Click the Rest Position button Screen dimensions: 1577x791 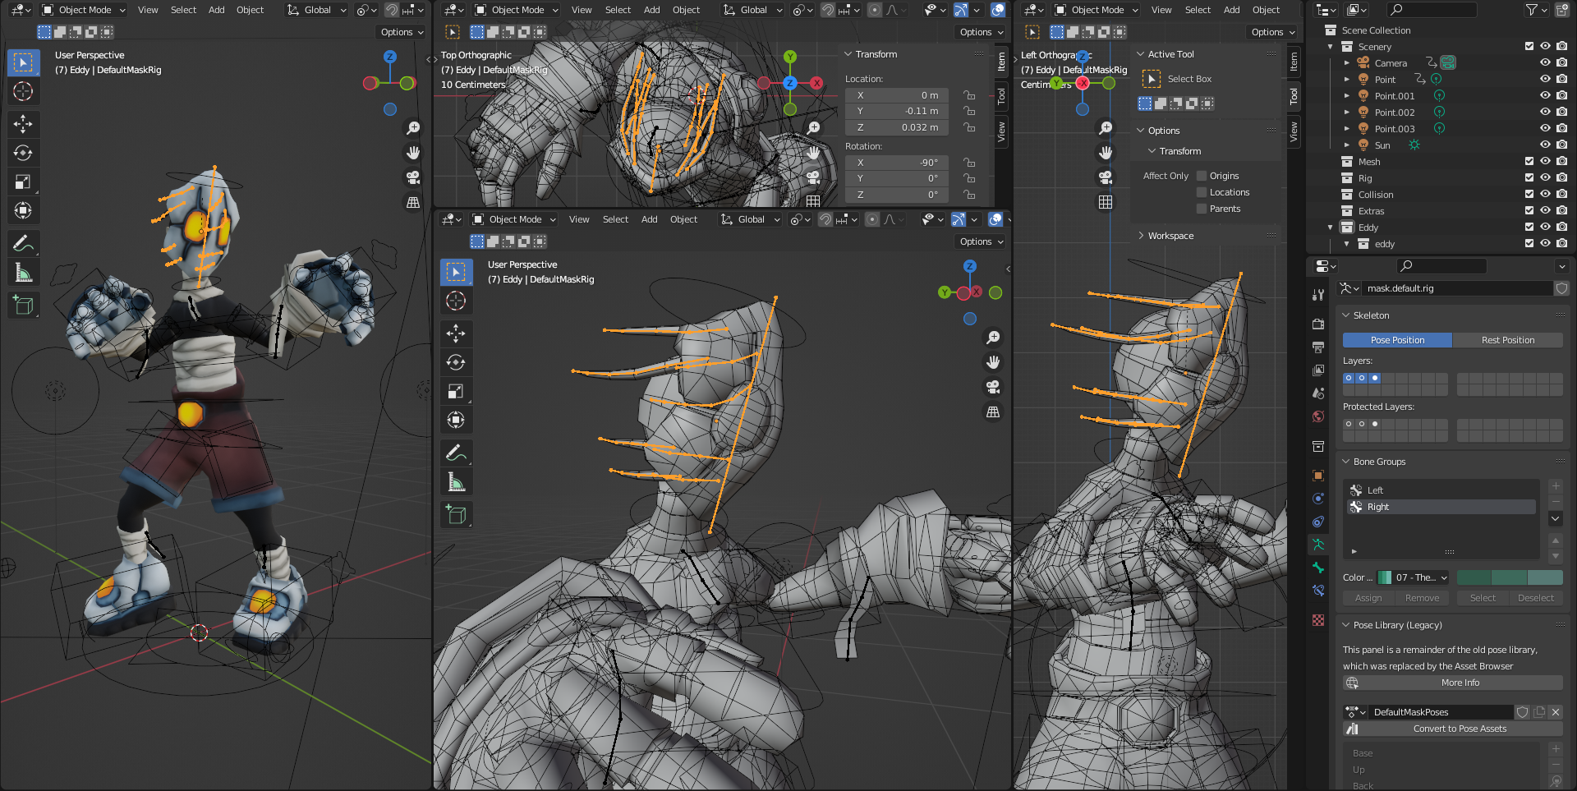pos(1507,340)
